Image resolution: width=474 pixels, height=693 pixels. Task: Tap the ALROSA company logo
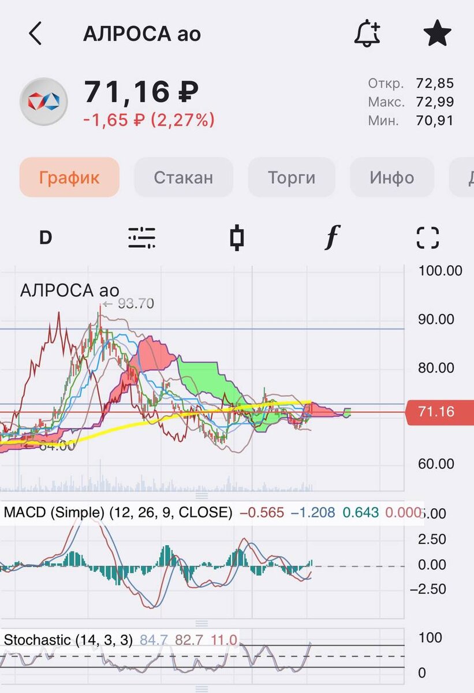[44, 102]
